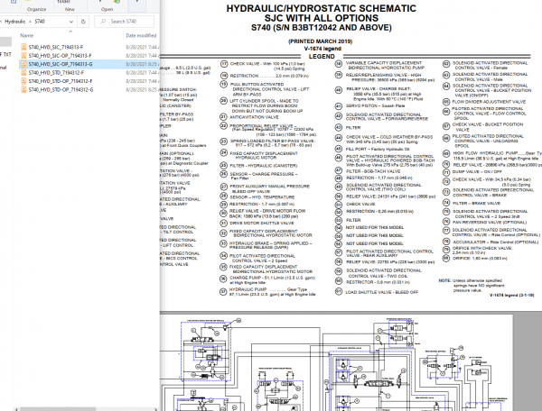Select file name S740_HYD_SJC_7194313-F
542x411 pixels.
pos(56,47)
